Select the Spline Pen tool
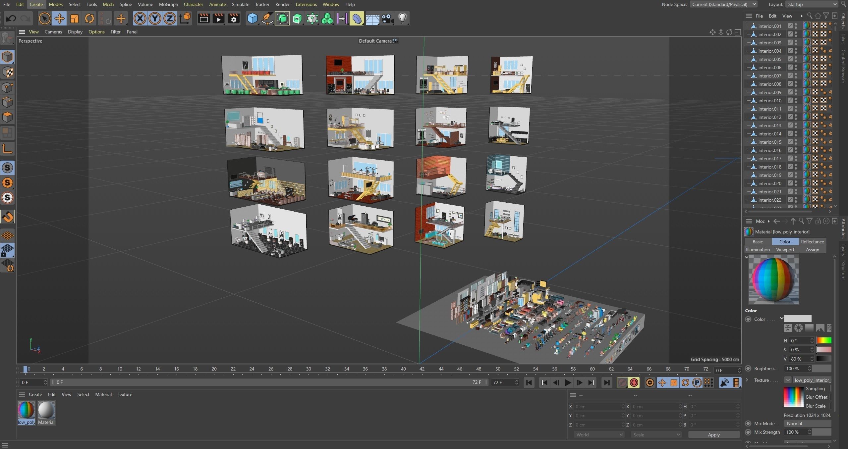Image resolution: width=848 pixels, height=449 pixels. coord(267,19)
